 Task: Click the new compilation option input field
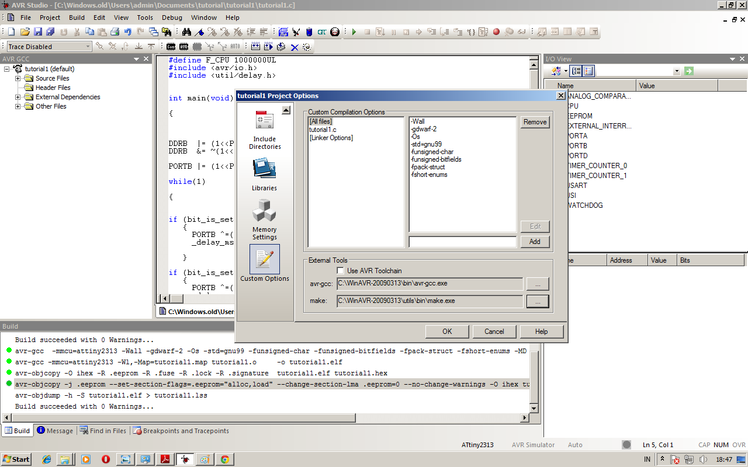pos(463,242)
